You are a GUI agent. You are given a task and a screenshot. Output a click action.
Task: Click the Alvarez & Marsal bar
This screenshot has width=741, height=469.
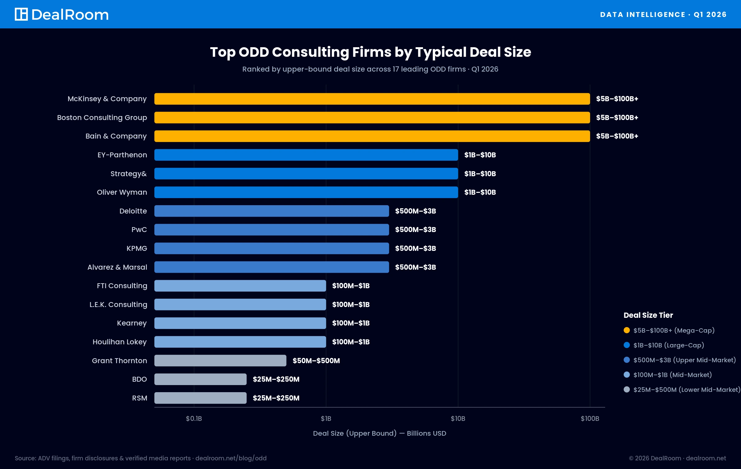tap(272, 267)
